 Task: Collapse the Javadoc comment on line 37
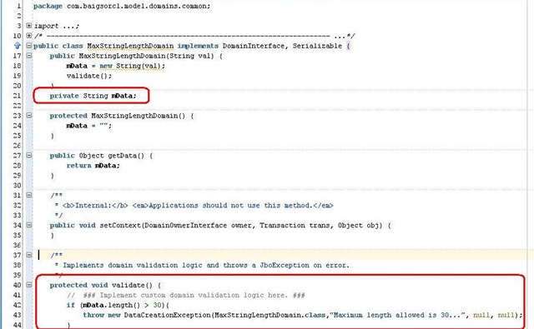(29, 255)
